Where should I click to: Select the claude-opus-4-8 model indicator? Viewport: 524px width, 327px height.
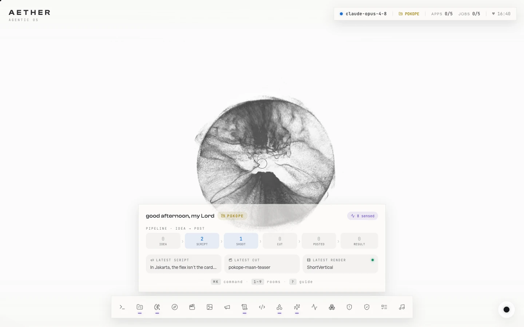pos(363,14)
